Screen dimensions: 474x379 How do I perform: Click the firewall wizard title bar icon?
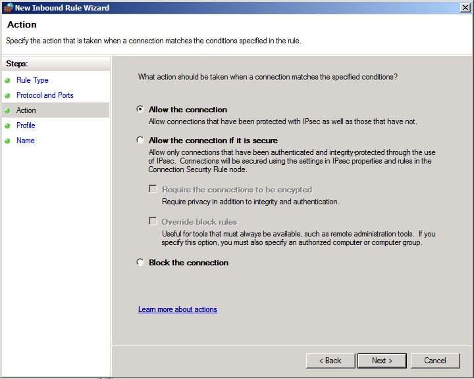point(7,7)
